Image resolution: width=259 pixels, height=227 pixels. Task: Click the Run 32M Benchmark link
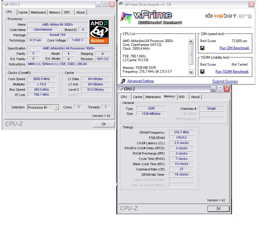point(234,48)
